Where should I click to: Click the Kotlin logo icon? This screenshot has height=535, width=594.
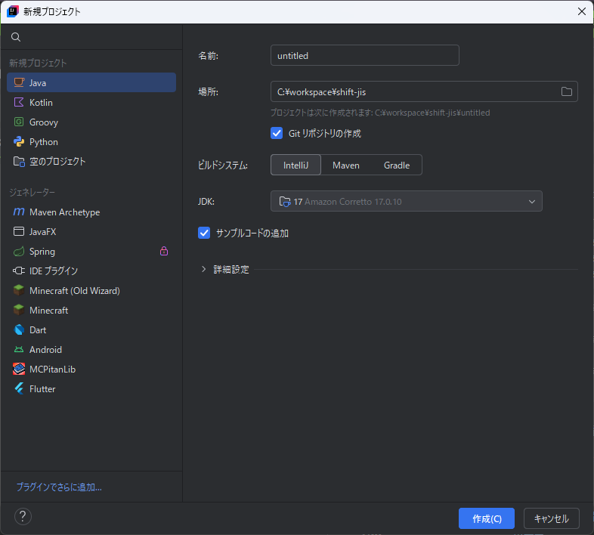(19, 102)
